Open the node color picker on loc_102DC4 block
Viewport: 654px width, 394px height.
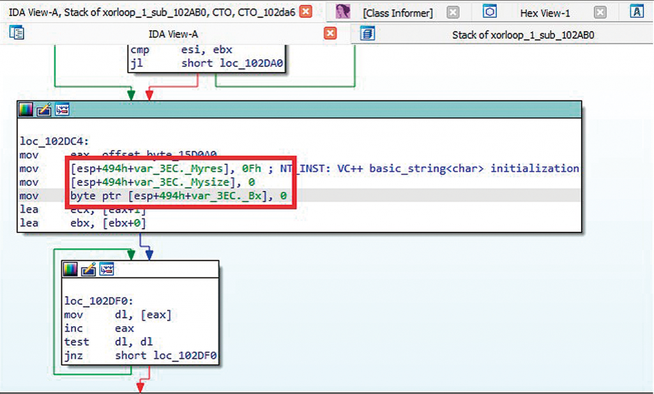tap(25, 109)
